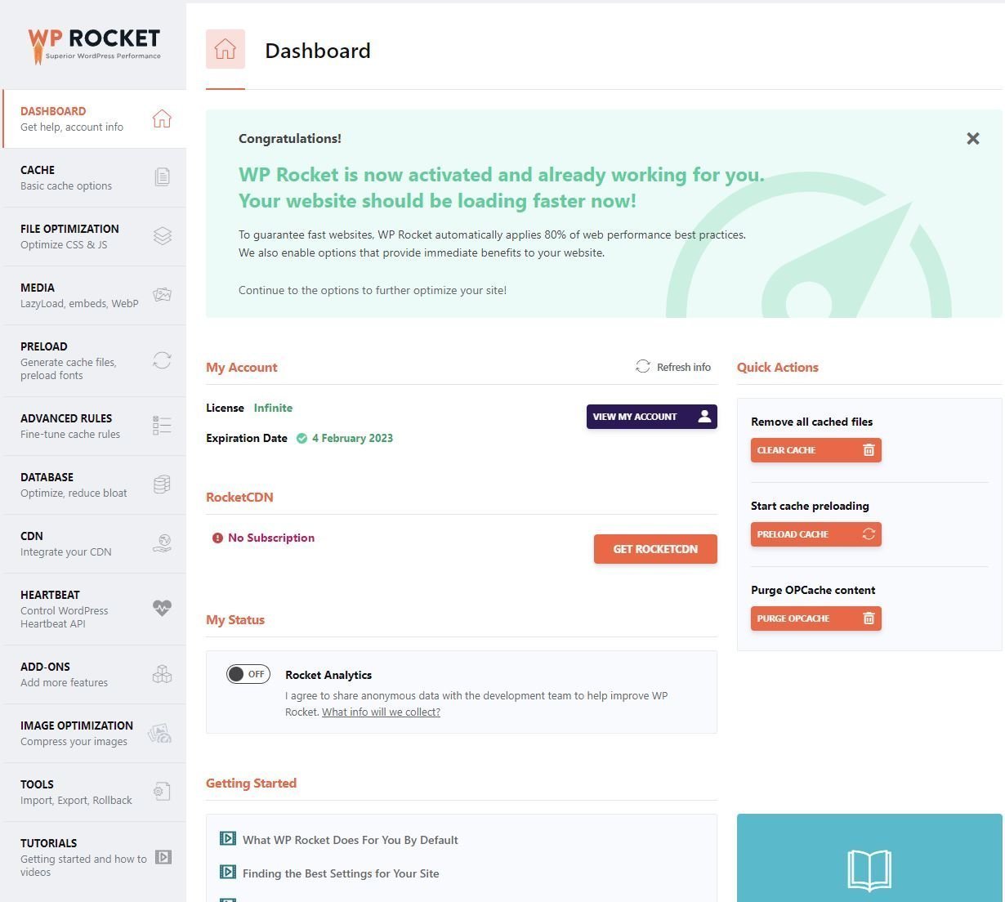The width and height of the screenshot is (1005, 902).
Task: Click the No Subscription warning icon
Action: 217,538
